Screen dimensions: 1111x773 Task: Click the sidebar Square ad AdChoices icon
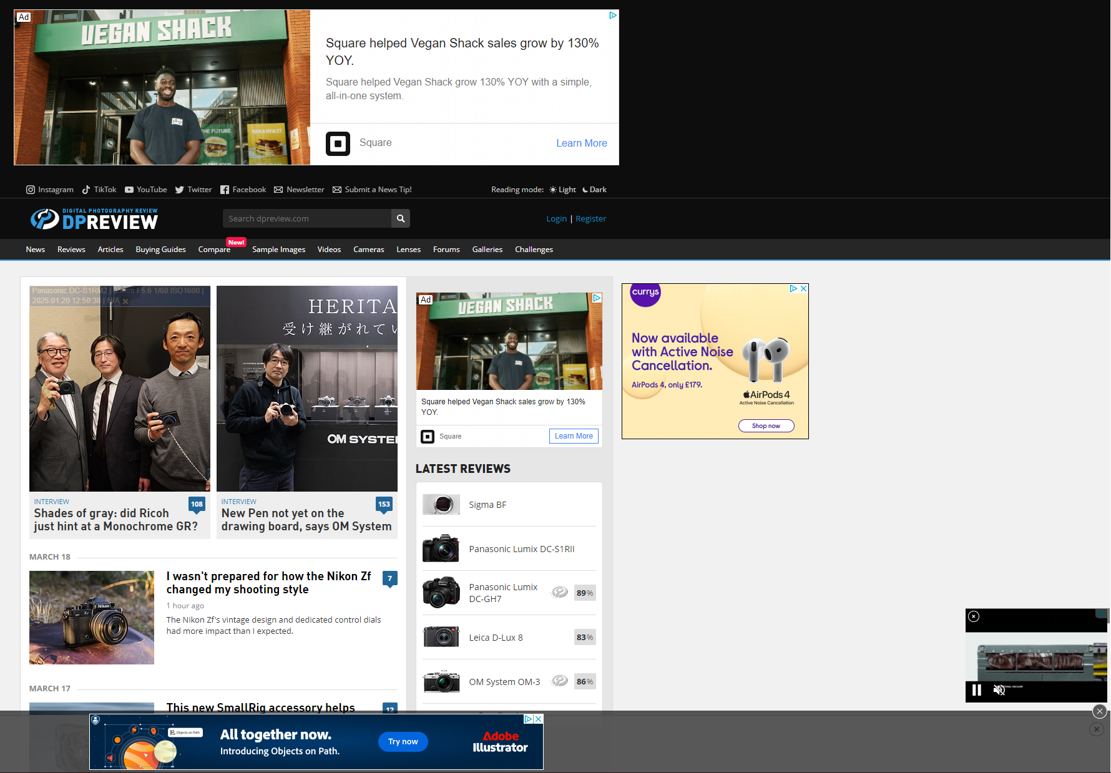tap(597, 298)
